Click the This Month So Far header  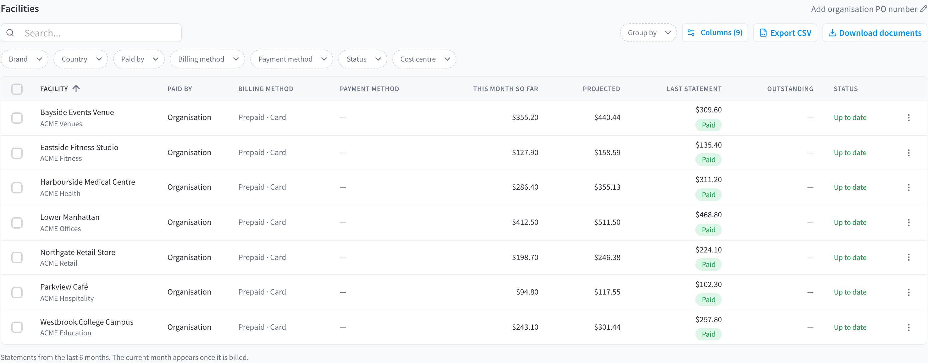click(505, 89)
